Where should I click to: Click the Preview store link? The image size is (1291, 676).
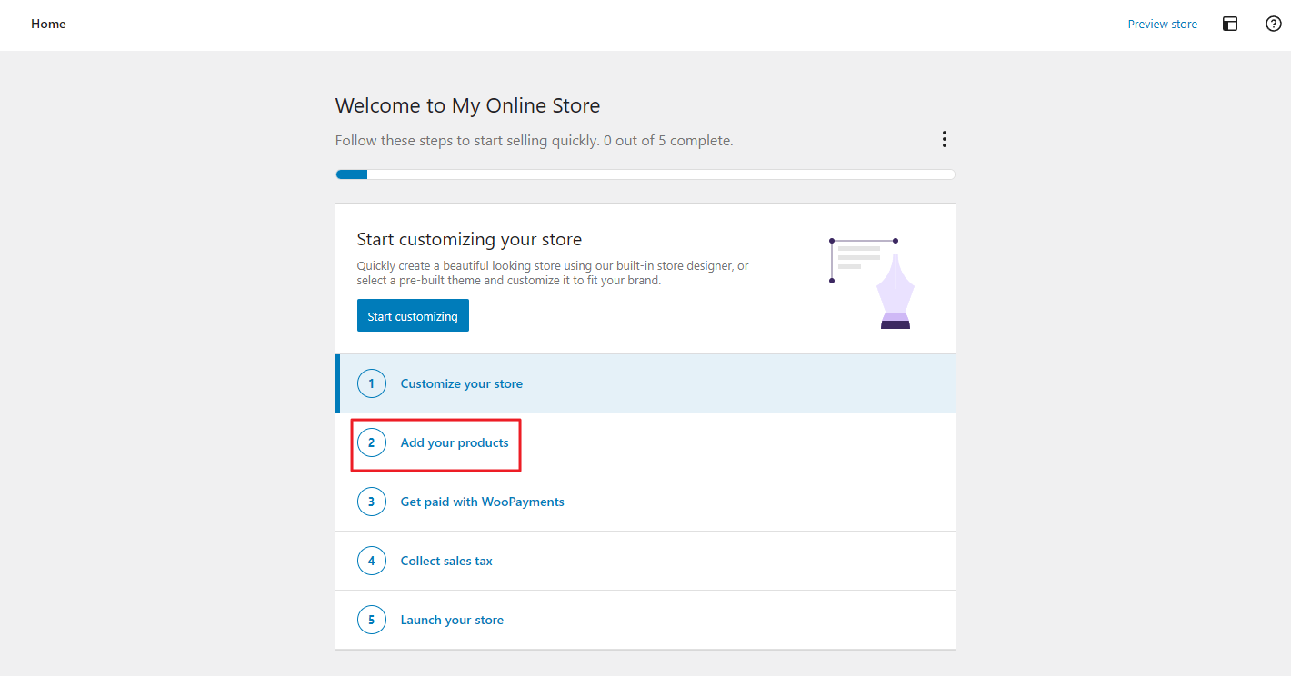tap(1163, 25)
